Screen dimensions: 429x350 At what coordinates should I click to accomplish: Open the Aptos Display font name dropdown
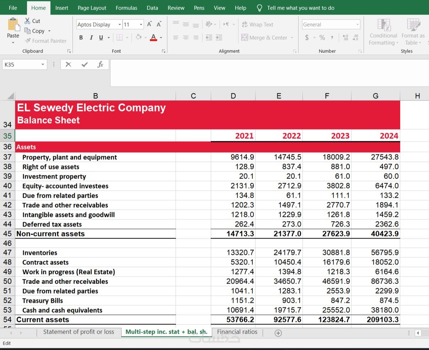click(x=119, y=24)
